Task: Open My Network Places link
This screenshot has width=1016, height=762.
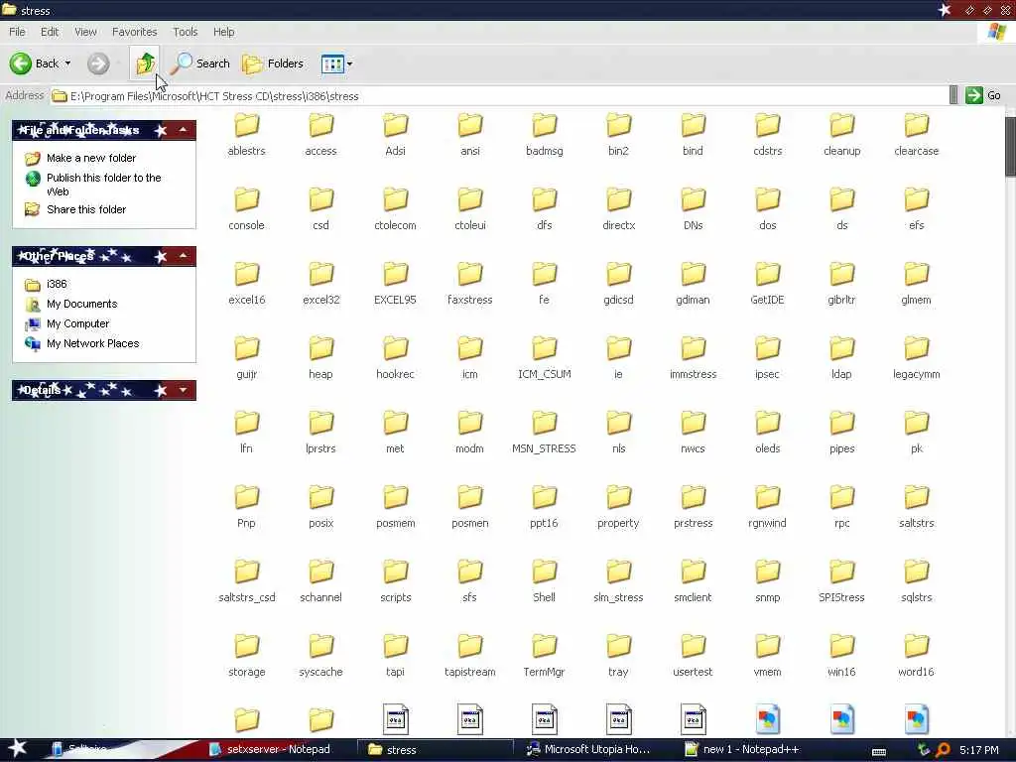Action: tap(92, 343)
